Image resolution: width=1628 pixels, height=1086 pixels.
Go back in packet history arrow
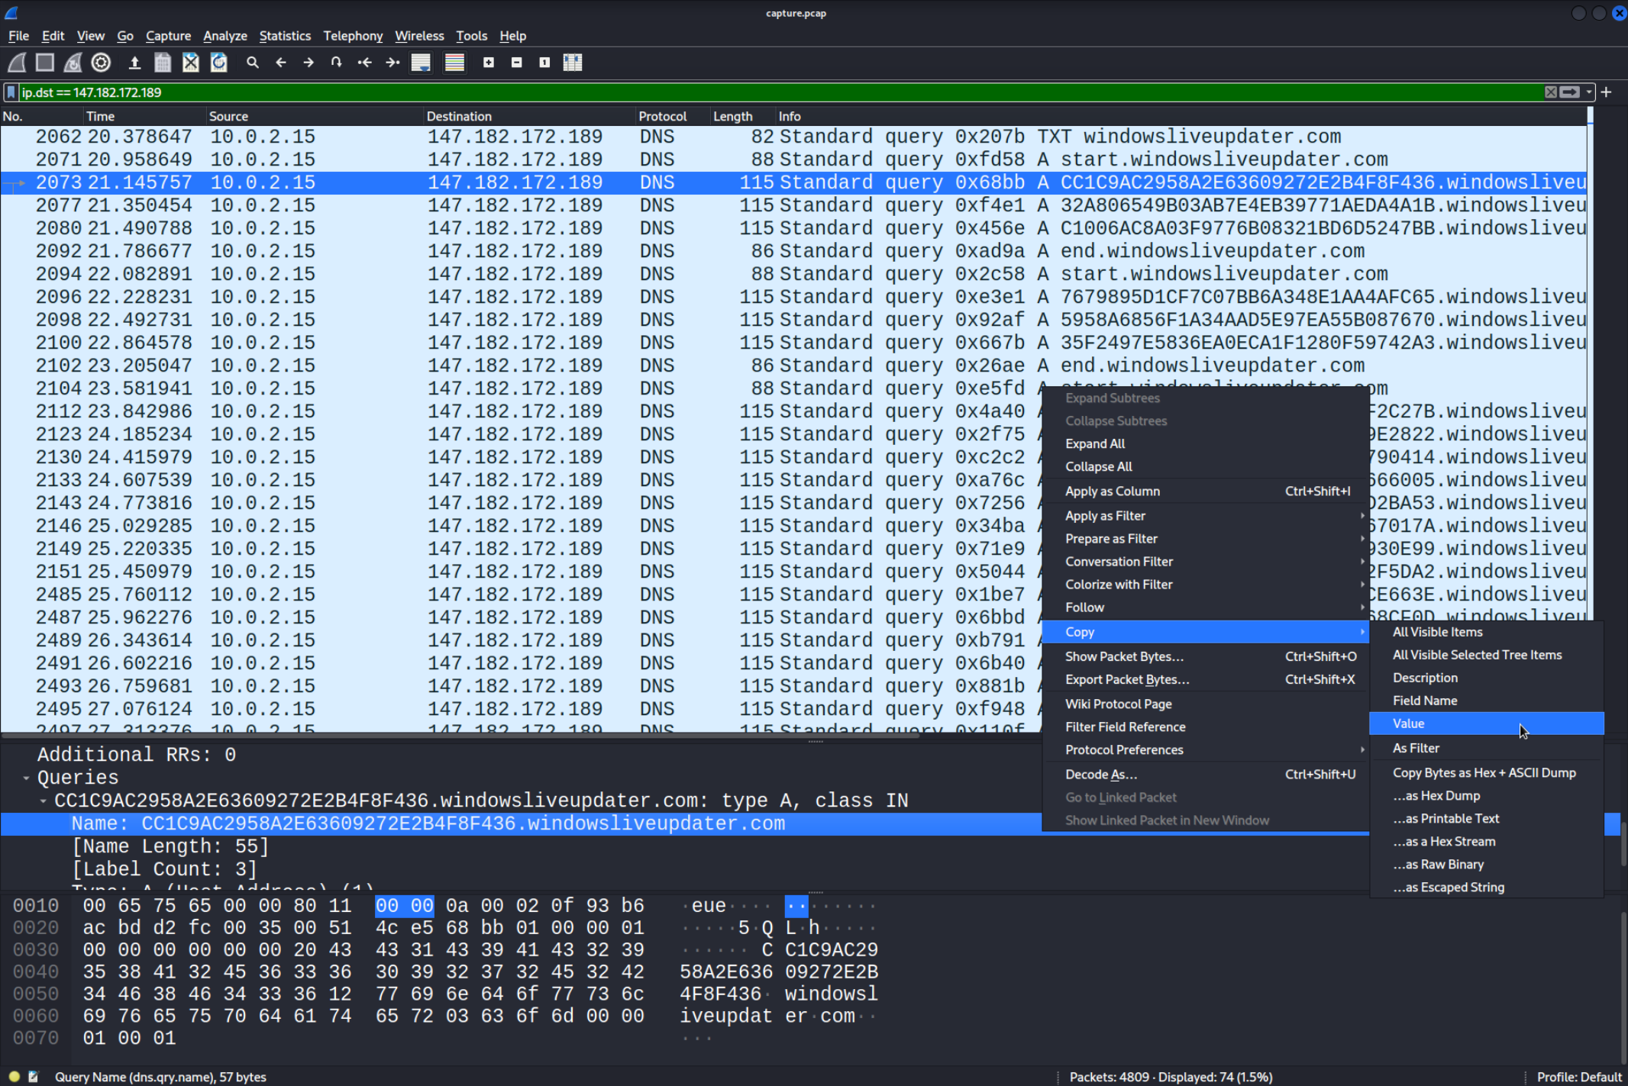[280, 63]
